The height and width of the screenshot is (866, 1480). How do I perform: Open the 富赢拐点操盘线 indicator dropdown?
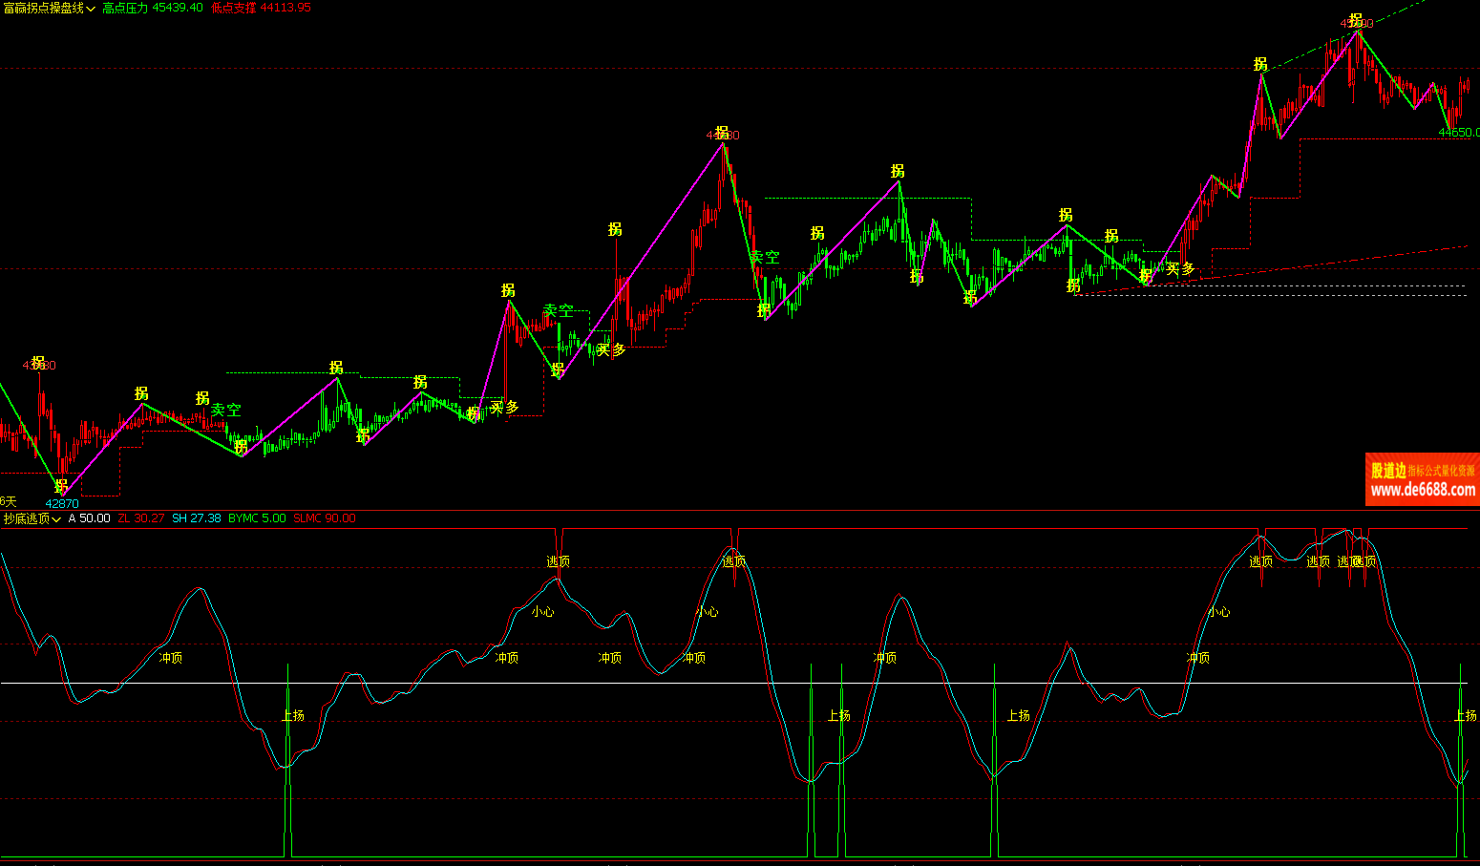(x=49, y=8)
